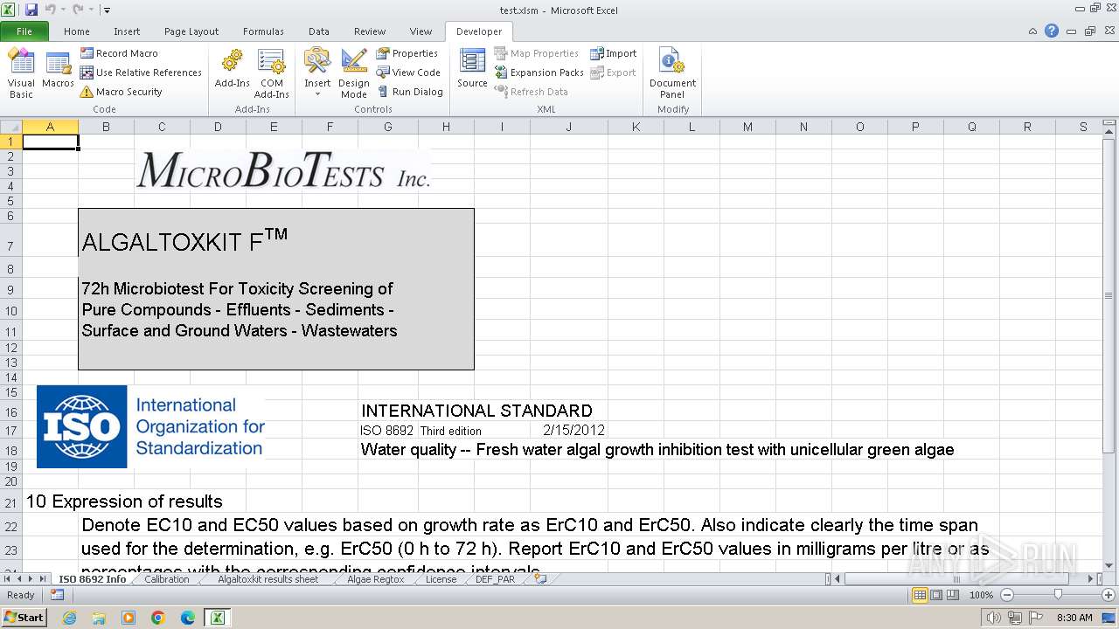Open zoom dialog via 100% level
The image size is (1119, 629).
981,595
